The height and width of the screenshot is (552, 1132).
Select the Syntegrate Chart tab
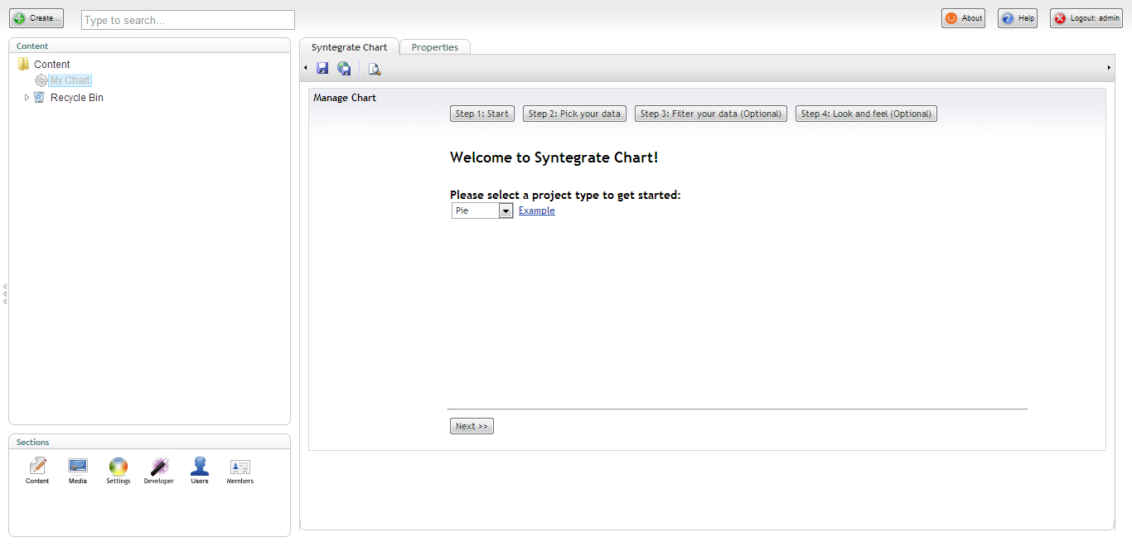coord(349,47)
